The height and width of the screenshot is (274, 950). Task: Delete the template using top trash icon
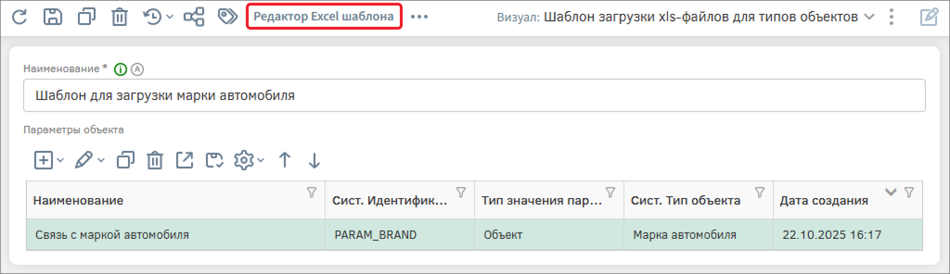point(119,17)
